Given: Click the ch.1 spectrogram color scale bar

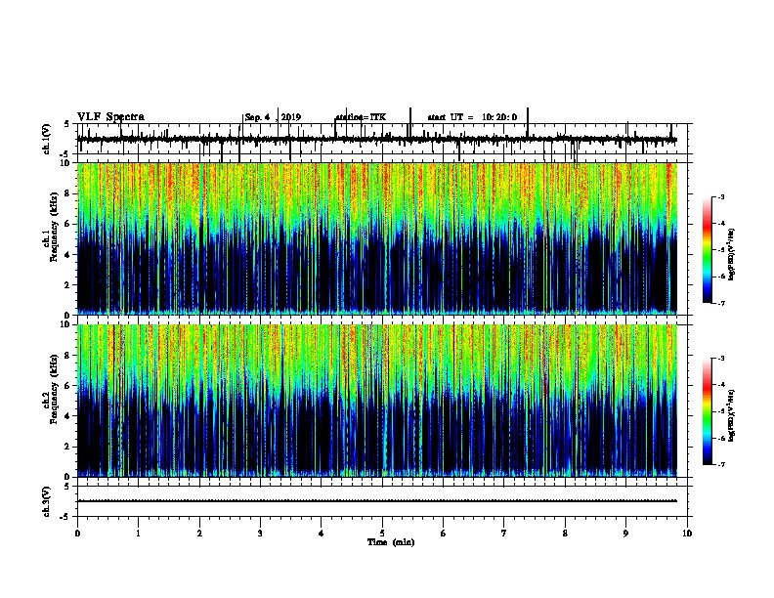Looking at the screenshot, I should click(708, 250).
